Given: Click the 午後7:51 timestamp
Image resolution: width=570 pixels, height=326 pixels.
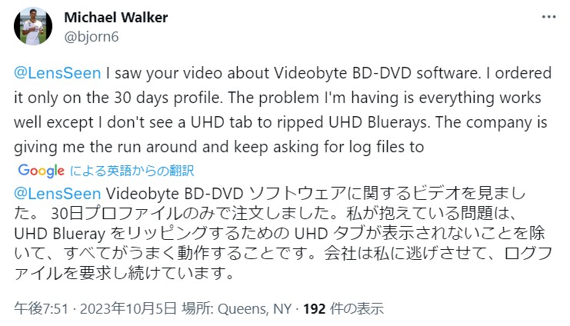Looking at the screenshot, I should 41,309.
